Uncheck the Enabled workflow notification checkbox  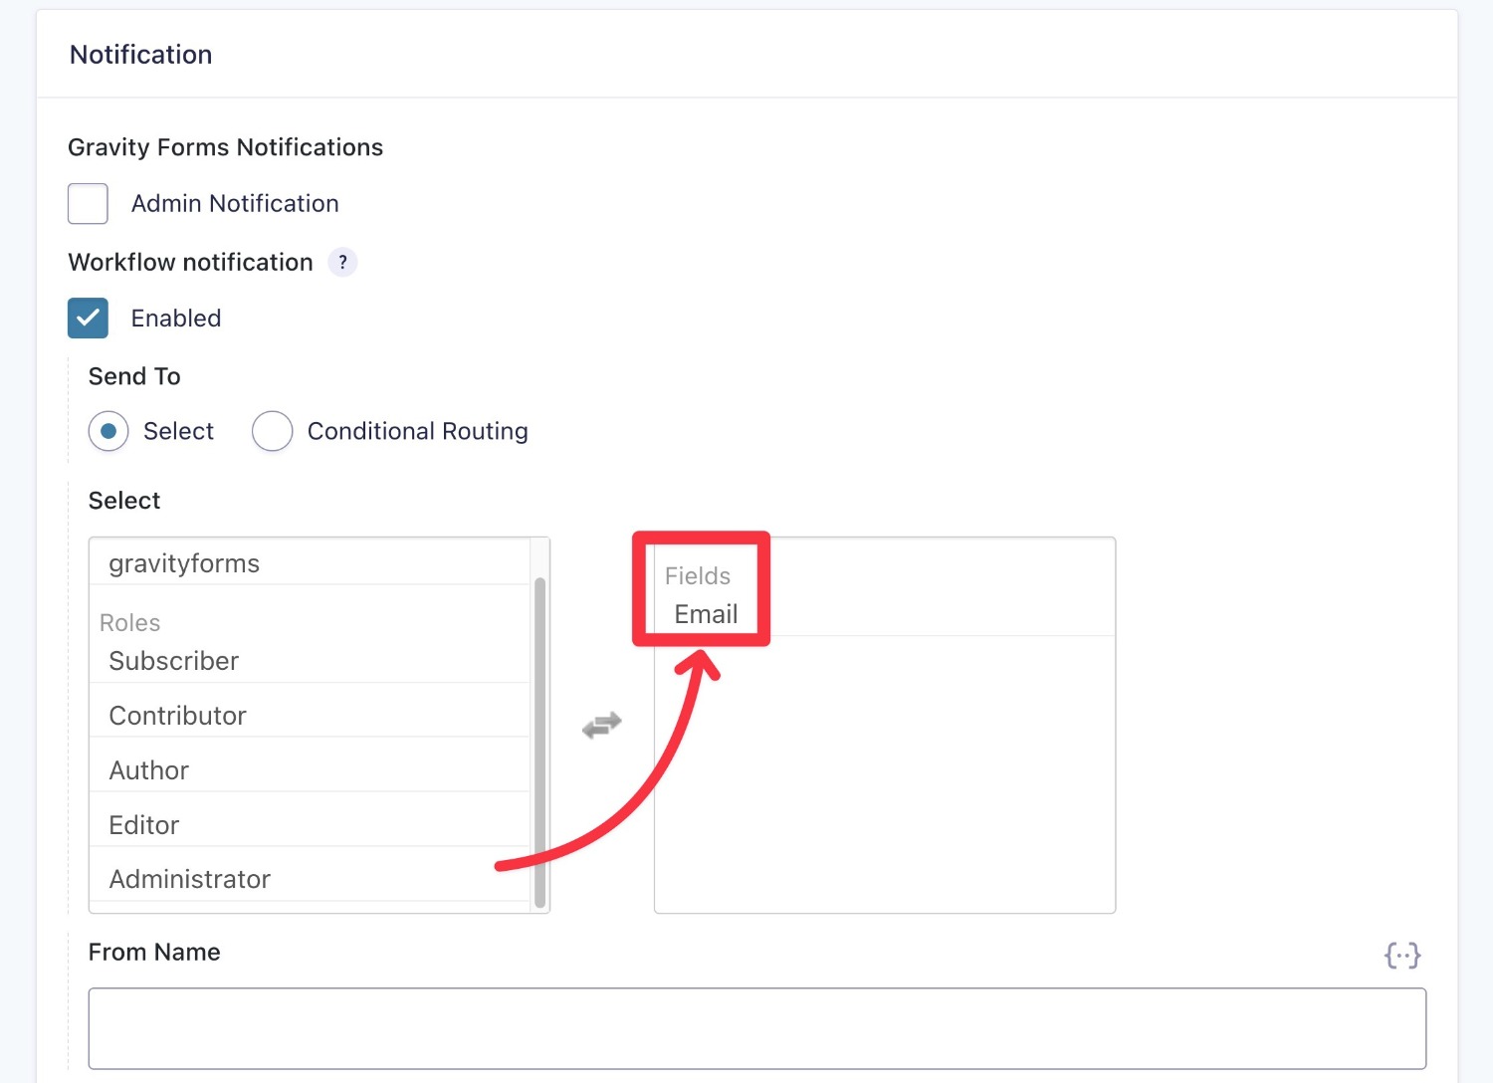[88, 319]
